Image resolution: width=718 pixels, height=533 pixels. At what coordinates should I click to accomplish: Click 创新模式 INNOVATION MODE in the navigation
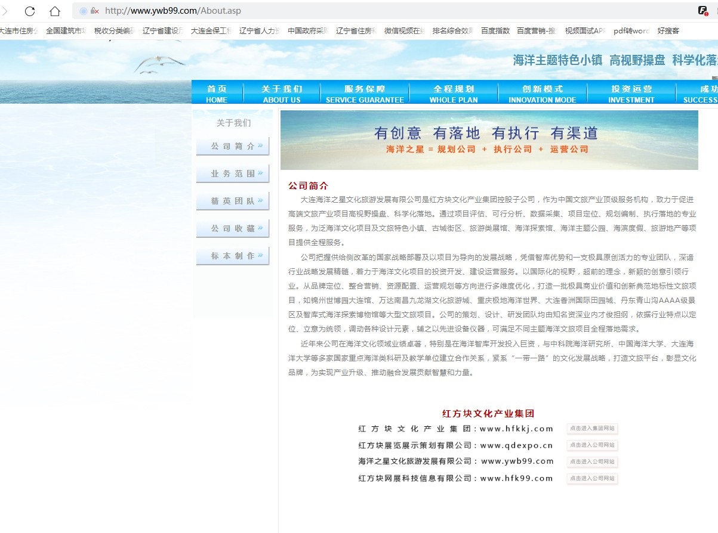(x=542, y=93)
